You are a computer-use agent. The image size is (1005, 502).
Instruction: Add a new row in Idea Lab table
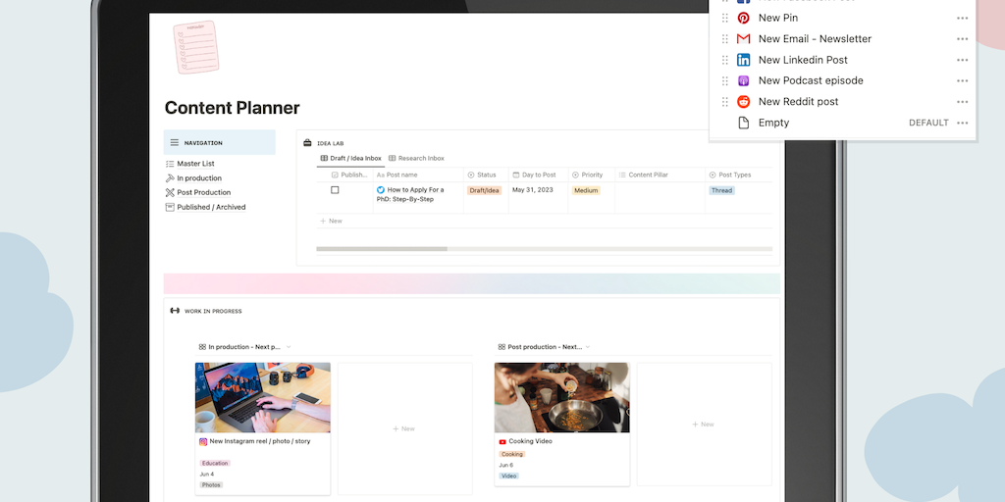click(x=332, y=221)
